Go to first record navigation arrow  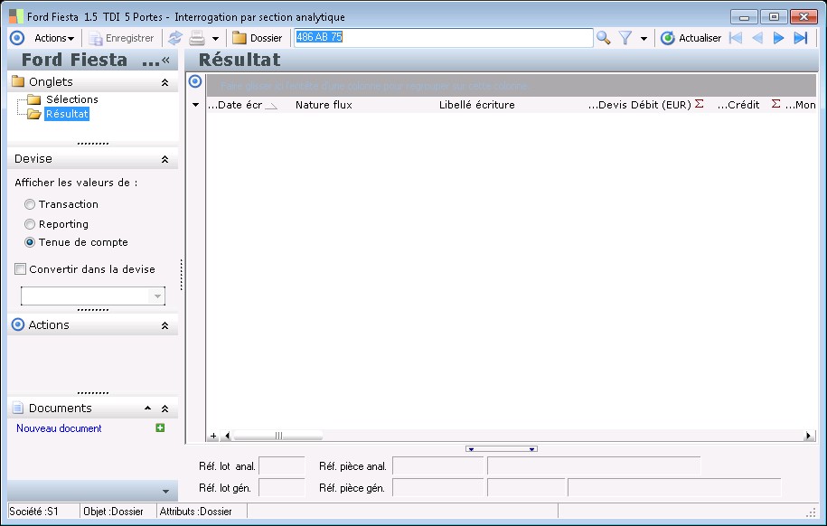736,38
